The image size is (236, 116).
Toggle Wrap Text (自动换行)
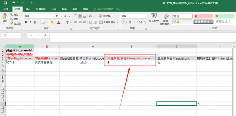tap(106, 16)
